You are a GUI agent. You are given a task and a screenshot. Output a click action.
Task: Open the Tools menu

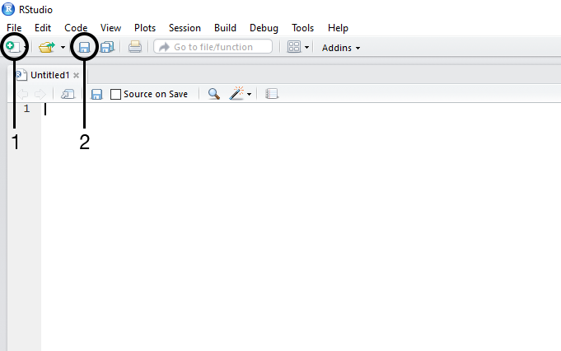pyautogui.click(x=302, y=27)
